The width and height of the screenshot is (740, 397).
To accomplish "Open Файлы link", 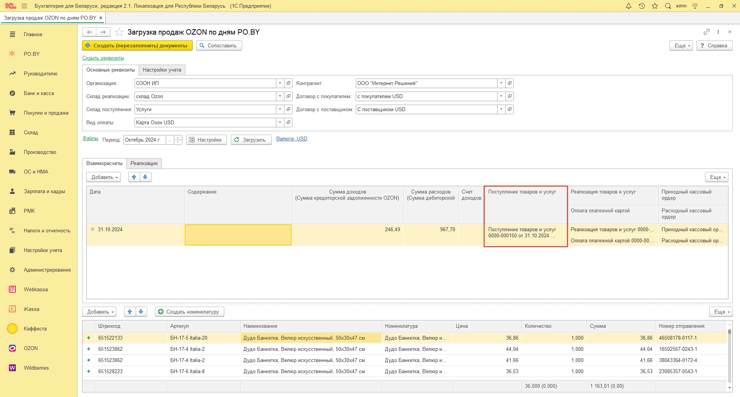I will point(90,138).
